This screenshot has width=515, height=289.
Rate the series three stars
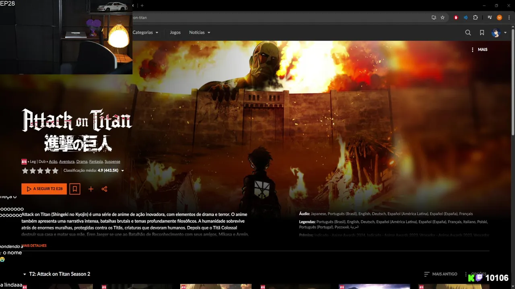40,171
